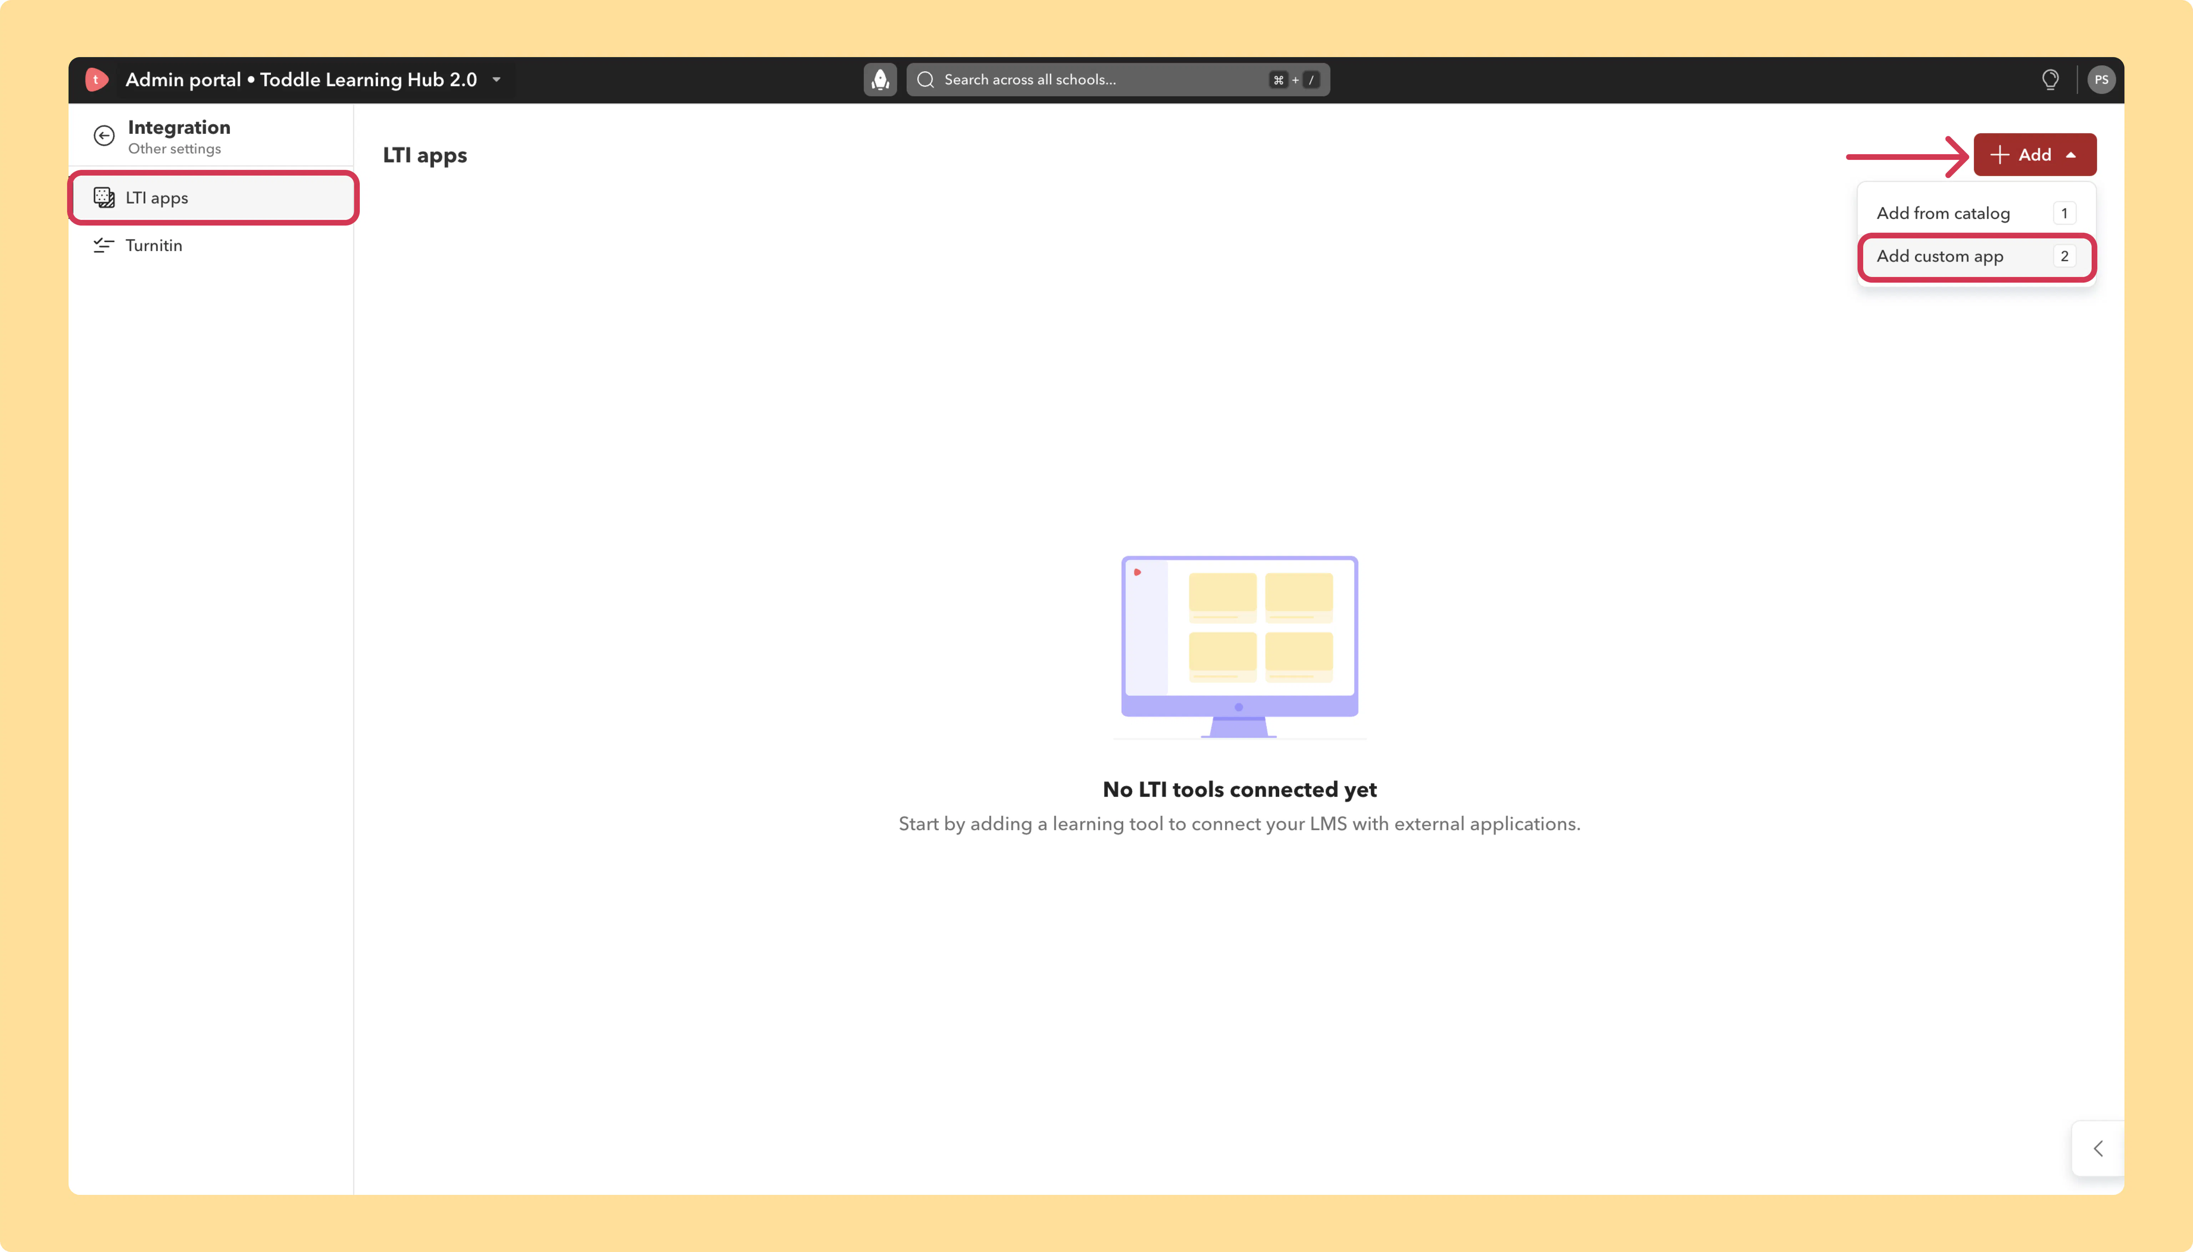Click the LTI apps page title
Viewport: 2193px width, 1252px height.
tap(425, 156)
